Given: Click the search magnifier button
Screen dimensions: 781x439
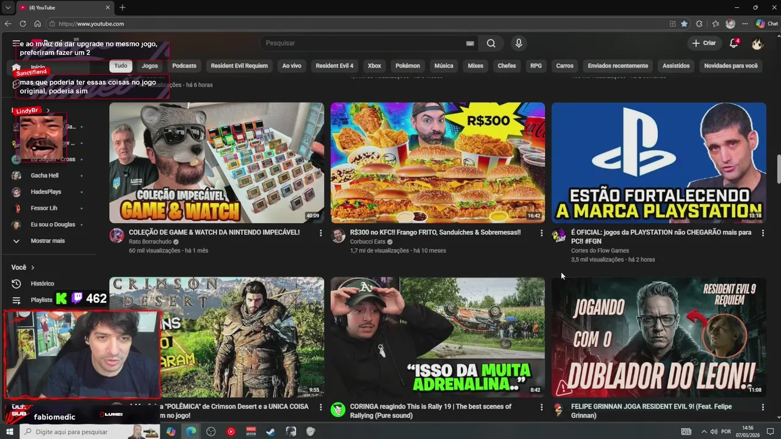Looking at the screenshot, I should click(x=491, y=43).
